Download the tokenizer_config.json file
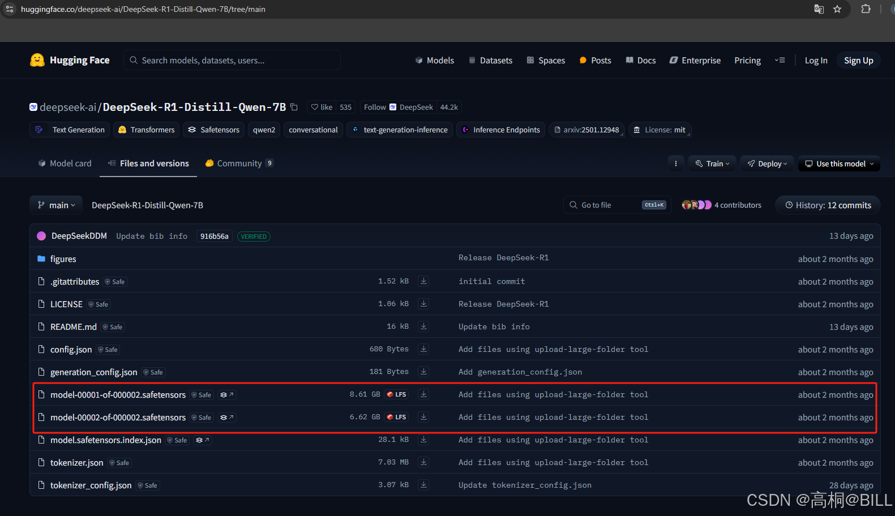 pyautogui.click(x=423, y=485)
